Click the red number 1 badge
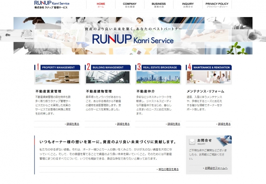 click(x=38, y=67)
